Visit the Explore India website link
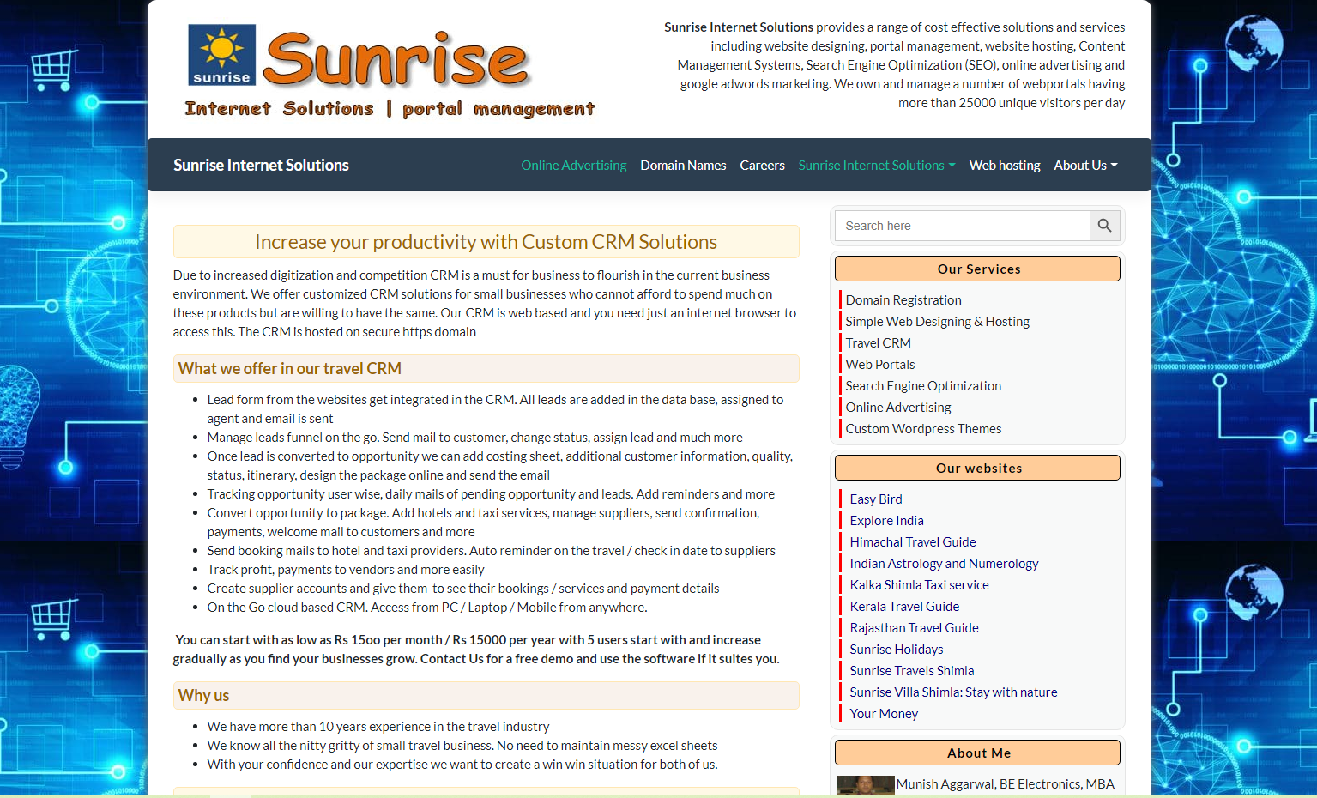The image size is (1317, 798). [x=886, y=521]
